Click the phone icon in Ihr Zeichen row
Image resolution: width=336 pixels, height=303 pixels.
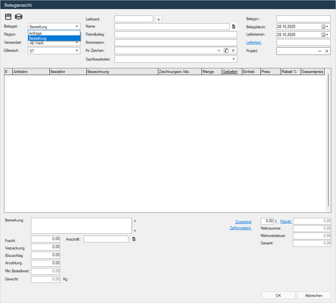[226, 50]
